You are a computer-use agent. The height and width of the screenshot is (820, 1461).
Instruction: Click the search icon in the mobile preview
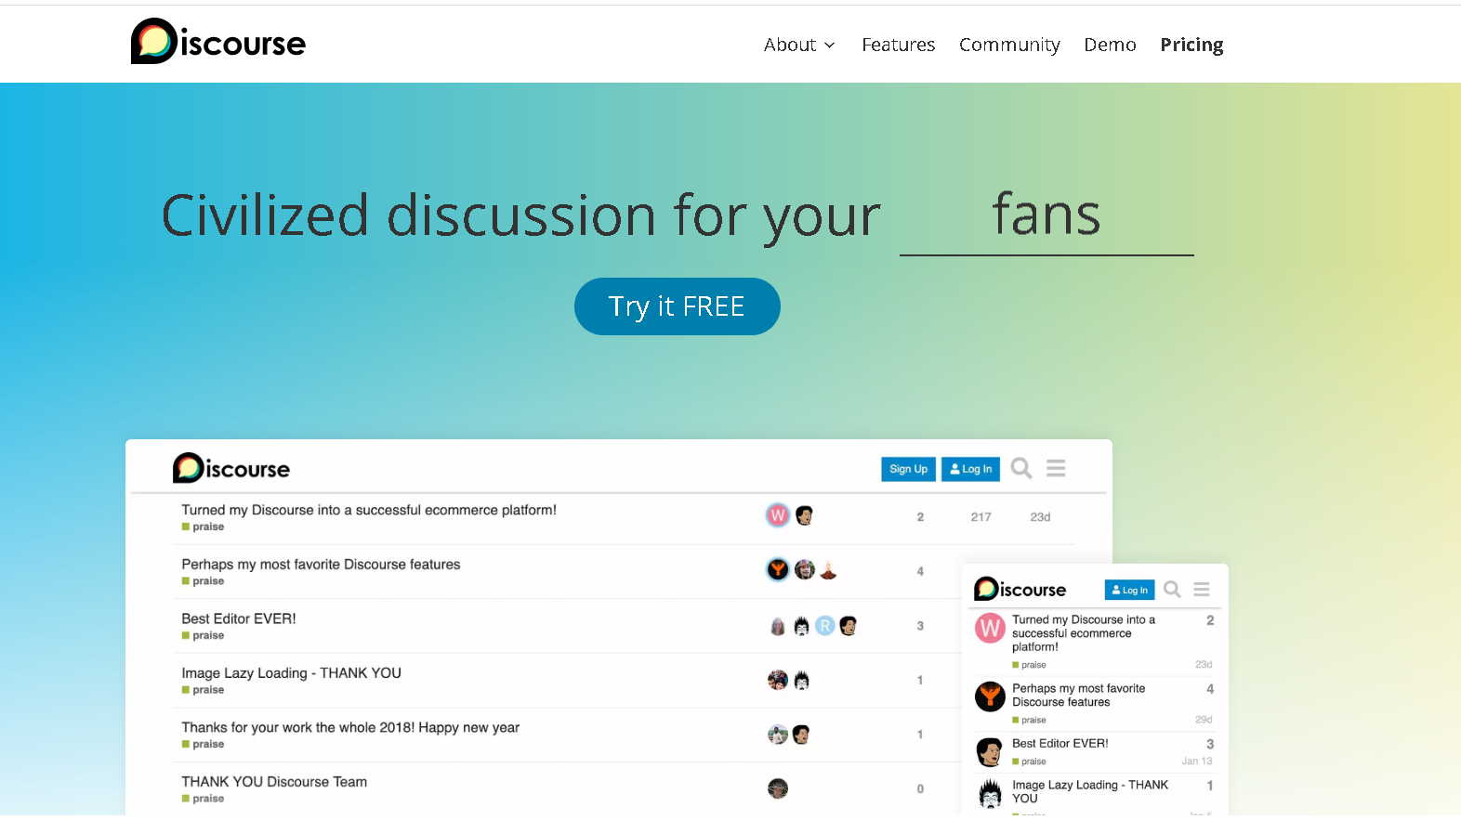(x=1172, y=590)
